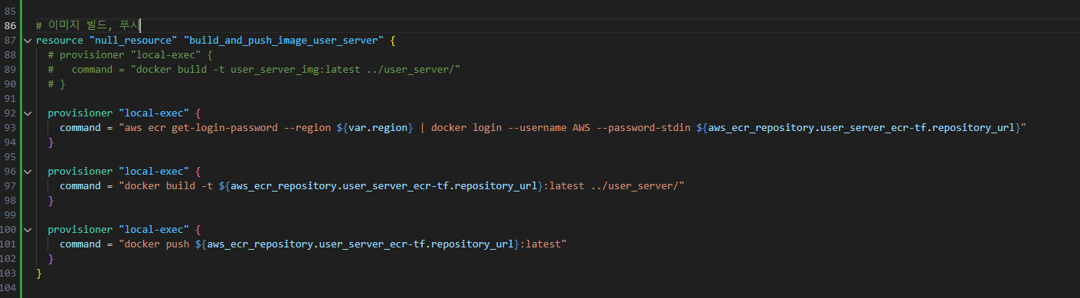Image resolution: width=1080 pixels, height=298 pixels.
Task: Click the 'var.region' interpolation
Action: click(378, 127)
